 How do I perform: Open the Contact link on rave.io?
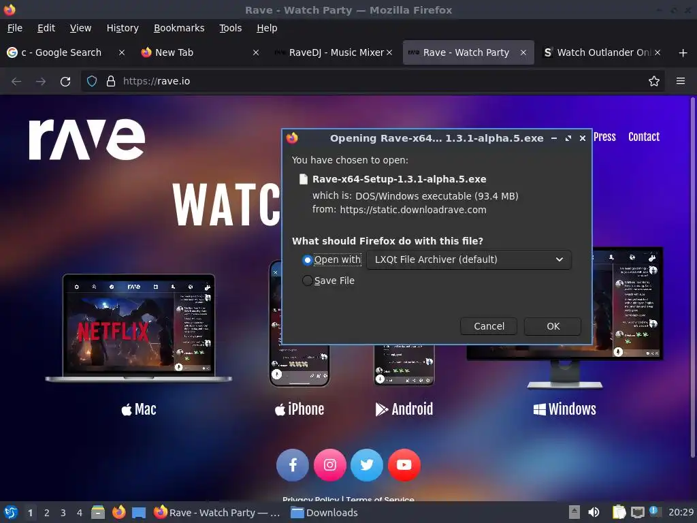click(x=644, y=137)
